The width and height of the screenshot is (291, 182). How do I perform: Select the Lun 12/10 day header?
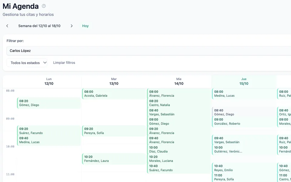click(x=49, y=81)
